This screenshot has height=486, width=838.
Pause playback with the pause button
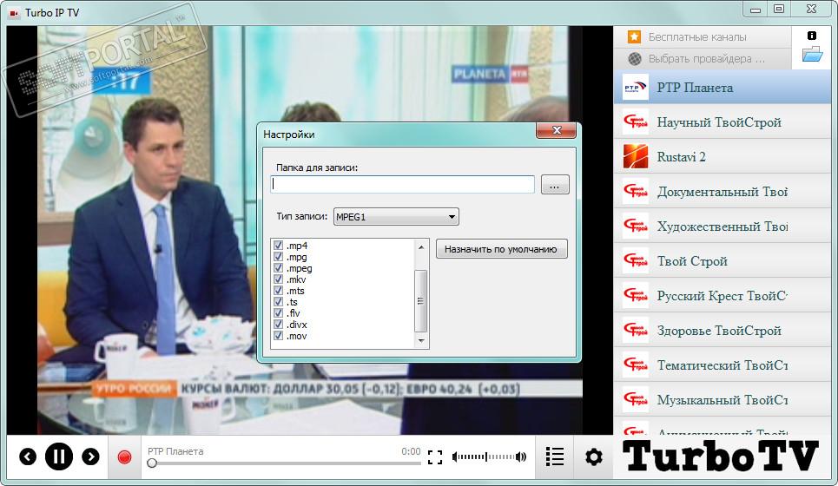[59, 456]
